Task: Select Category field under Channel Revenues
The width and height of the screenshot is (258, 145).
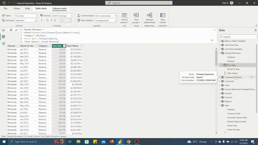Action: point(231,57)
